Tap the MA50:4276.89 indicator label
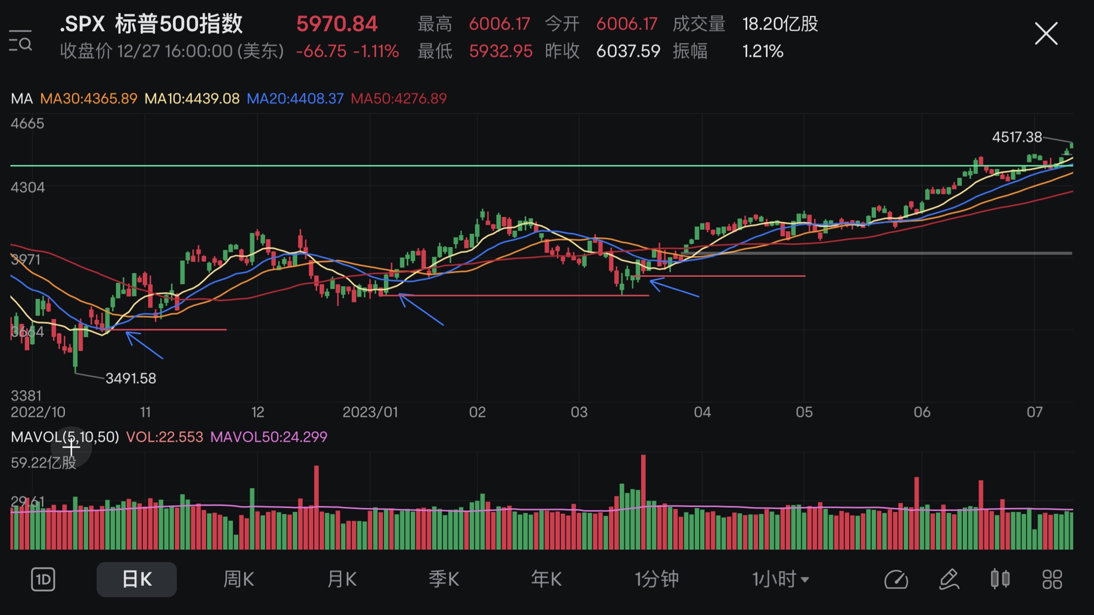 (x=399, y=98)
